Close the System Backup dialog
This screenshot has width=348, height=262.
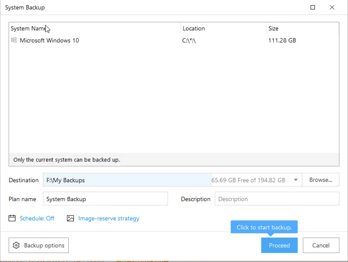pyautogui.click(x=332, y=7)
